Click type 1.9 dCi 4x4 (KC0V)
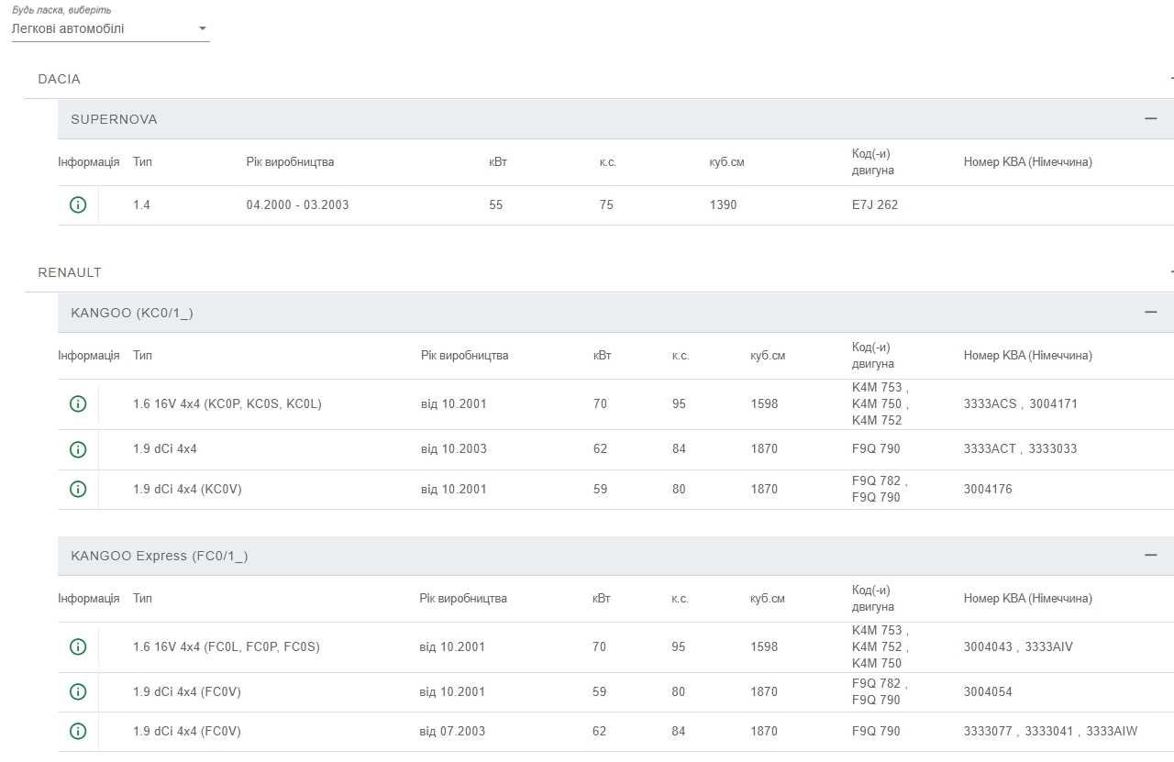The height and width of the screenshot is (762, 1174). [x=187, y=489]
